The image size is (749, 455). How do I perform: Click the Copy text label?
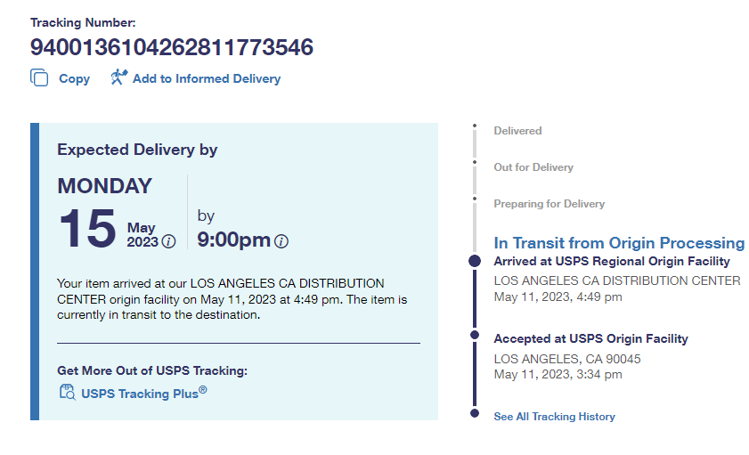coord(74,78)
